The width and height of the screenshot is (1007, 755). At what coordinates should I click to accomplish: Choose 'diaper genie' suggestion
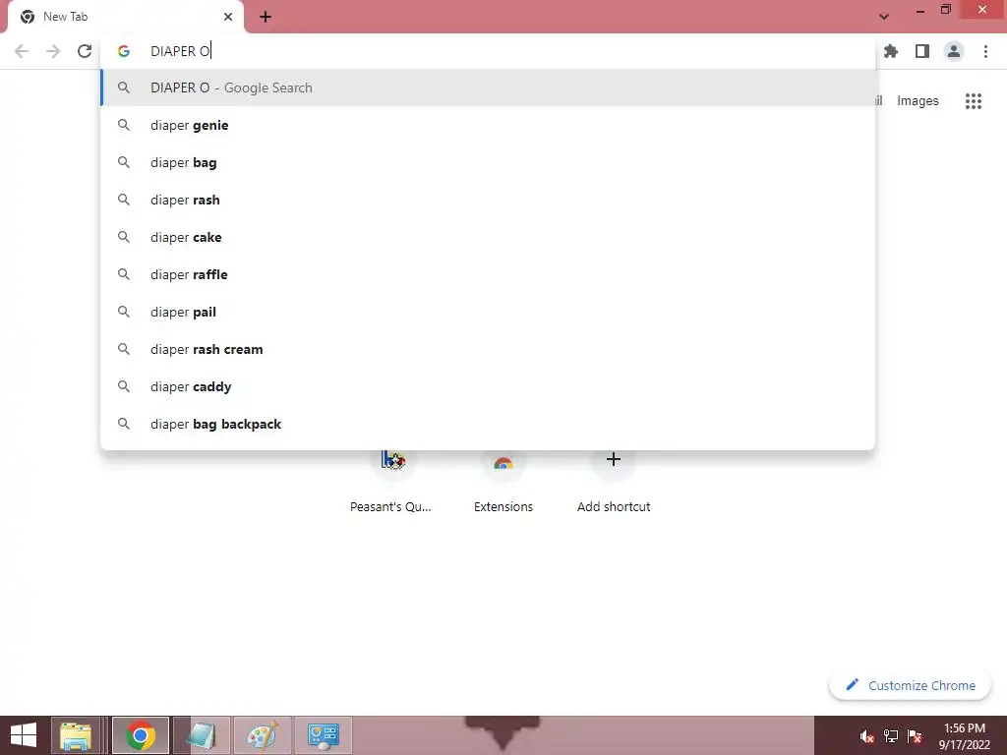[x=488, y=125]
